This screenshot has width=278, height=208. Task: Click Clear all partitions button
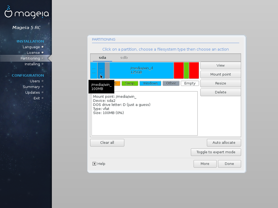click(x=107, y=142)
